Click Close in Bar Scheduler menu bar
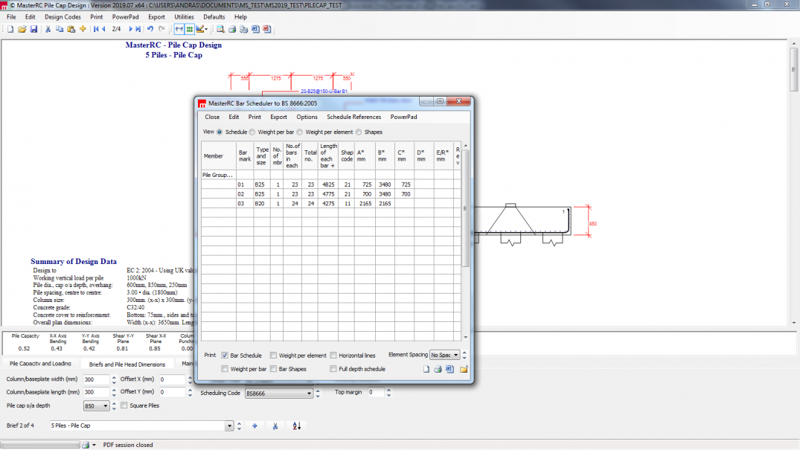800x450 pixels. [212, 117]
